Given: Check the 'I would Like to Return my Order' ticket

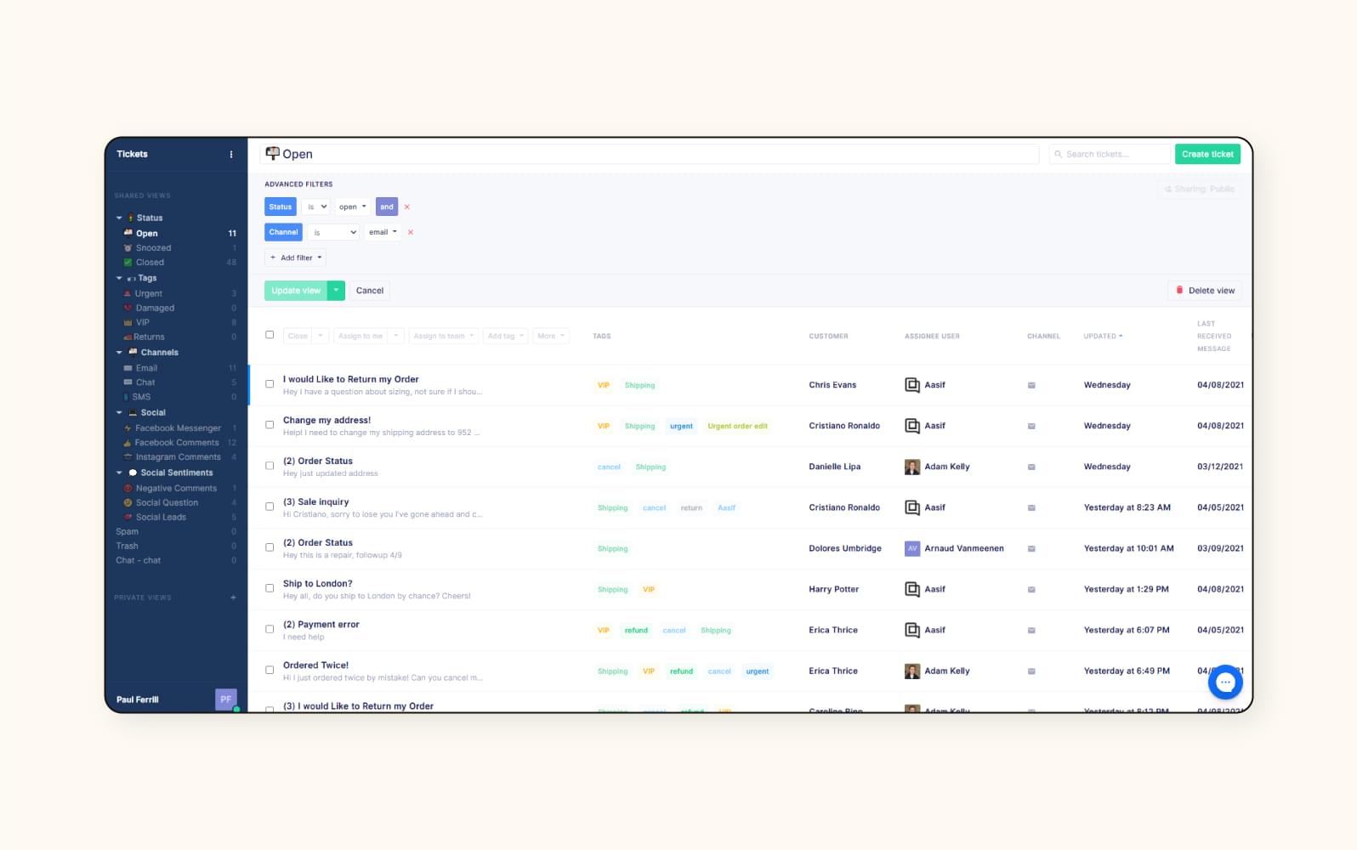Looking at the screenshot, I should (x=270, y=384).
